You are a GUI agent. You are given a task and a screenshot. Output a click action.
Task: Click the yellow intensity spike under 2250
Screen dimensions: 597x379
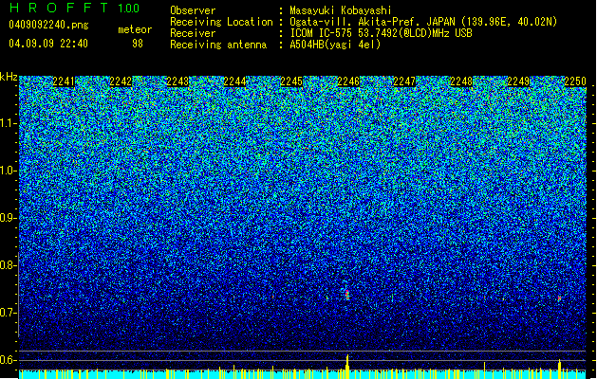point(559,369)
